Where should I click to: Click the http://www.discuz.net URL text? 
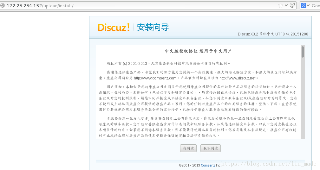[237, 78]
